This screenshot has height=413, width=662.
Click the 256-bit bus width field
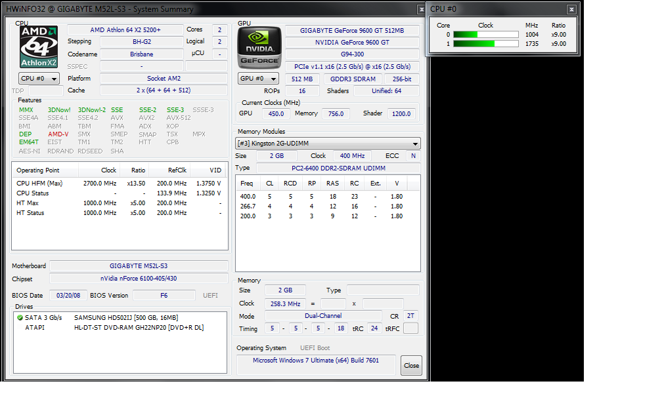tap(402, 79)
